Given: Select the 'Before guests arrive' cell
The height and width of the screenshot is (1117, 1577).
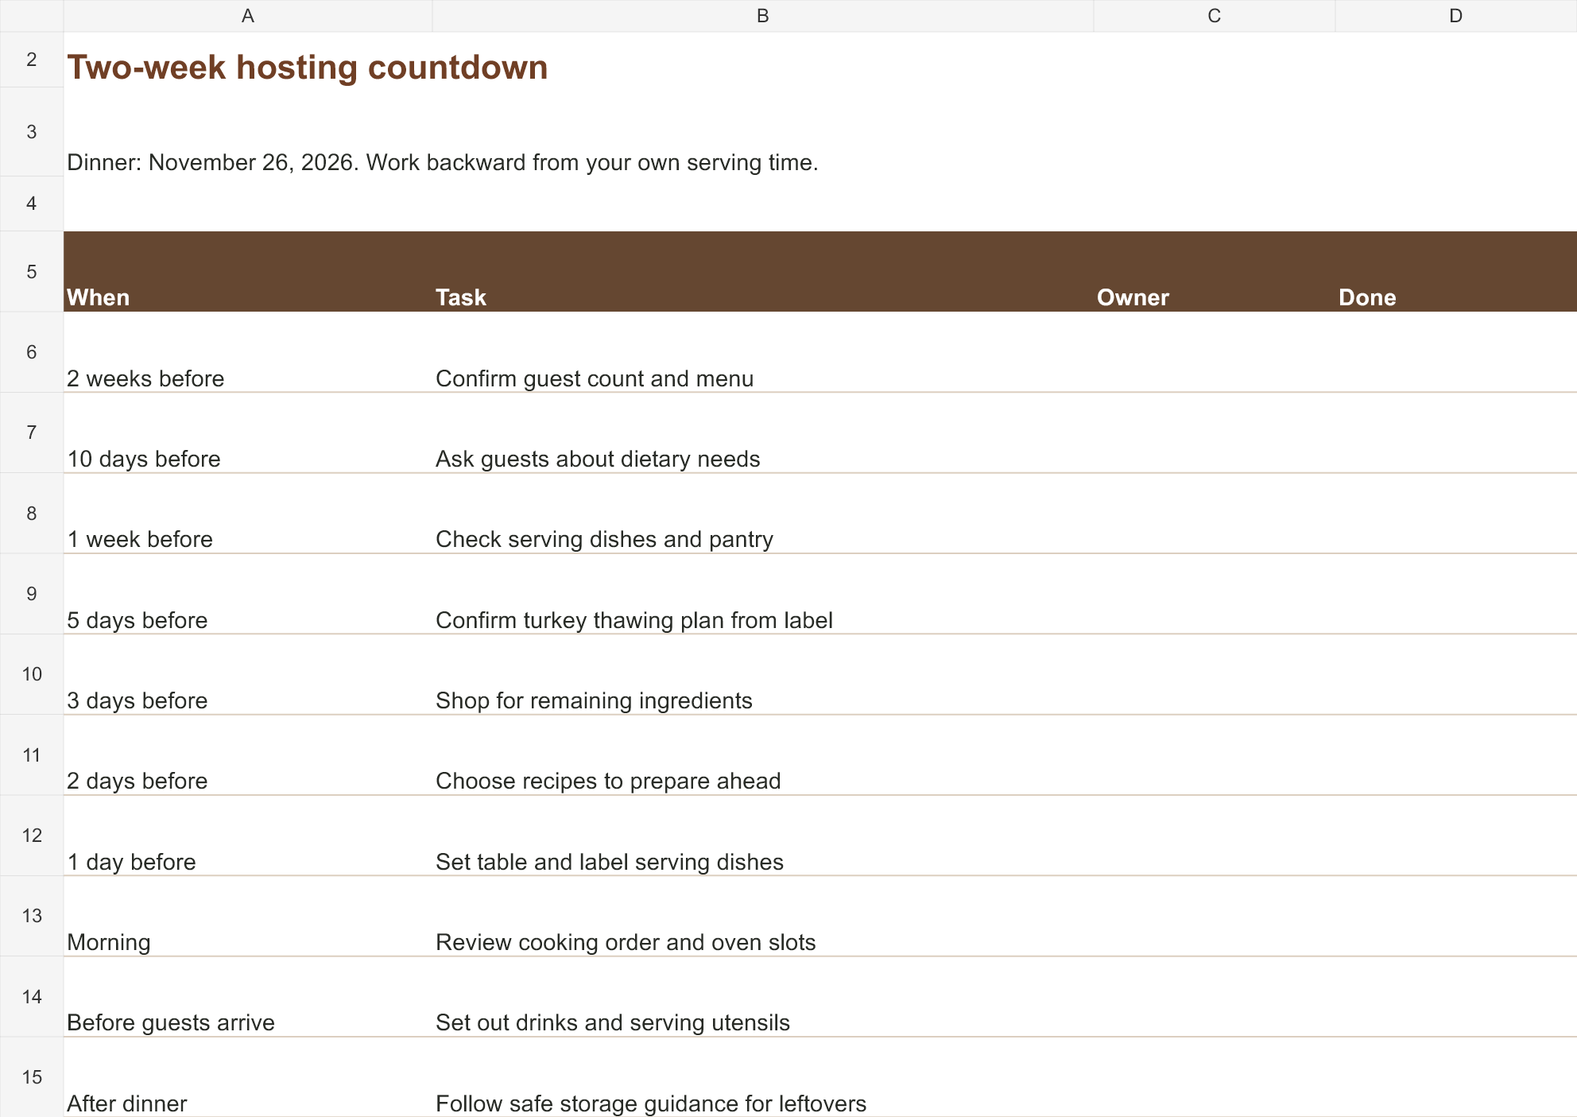Looking at the screenshot, I should pos(248,997).
